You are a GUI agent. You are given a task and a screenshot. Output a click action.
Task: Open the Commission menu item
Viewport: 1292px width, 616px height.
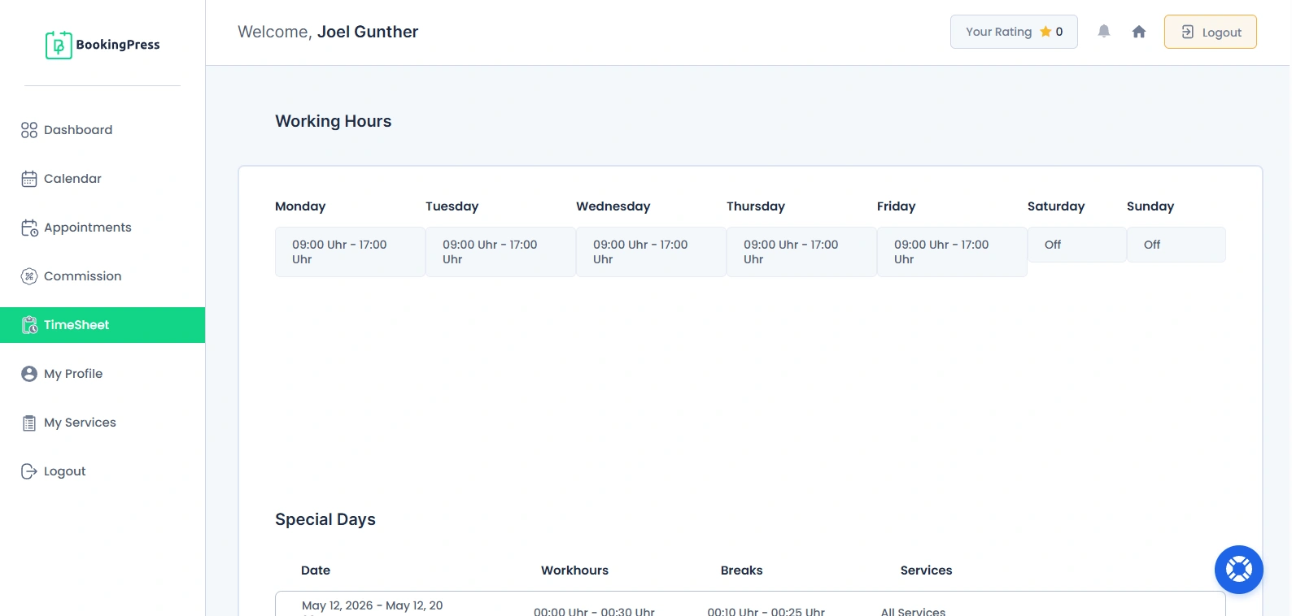(103, 276)
